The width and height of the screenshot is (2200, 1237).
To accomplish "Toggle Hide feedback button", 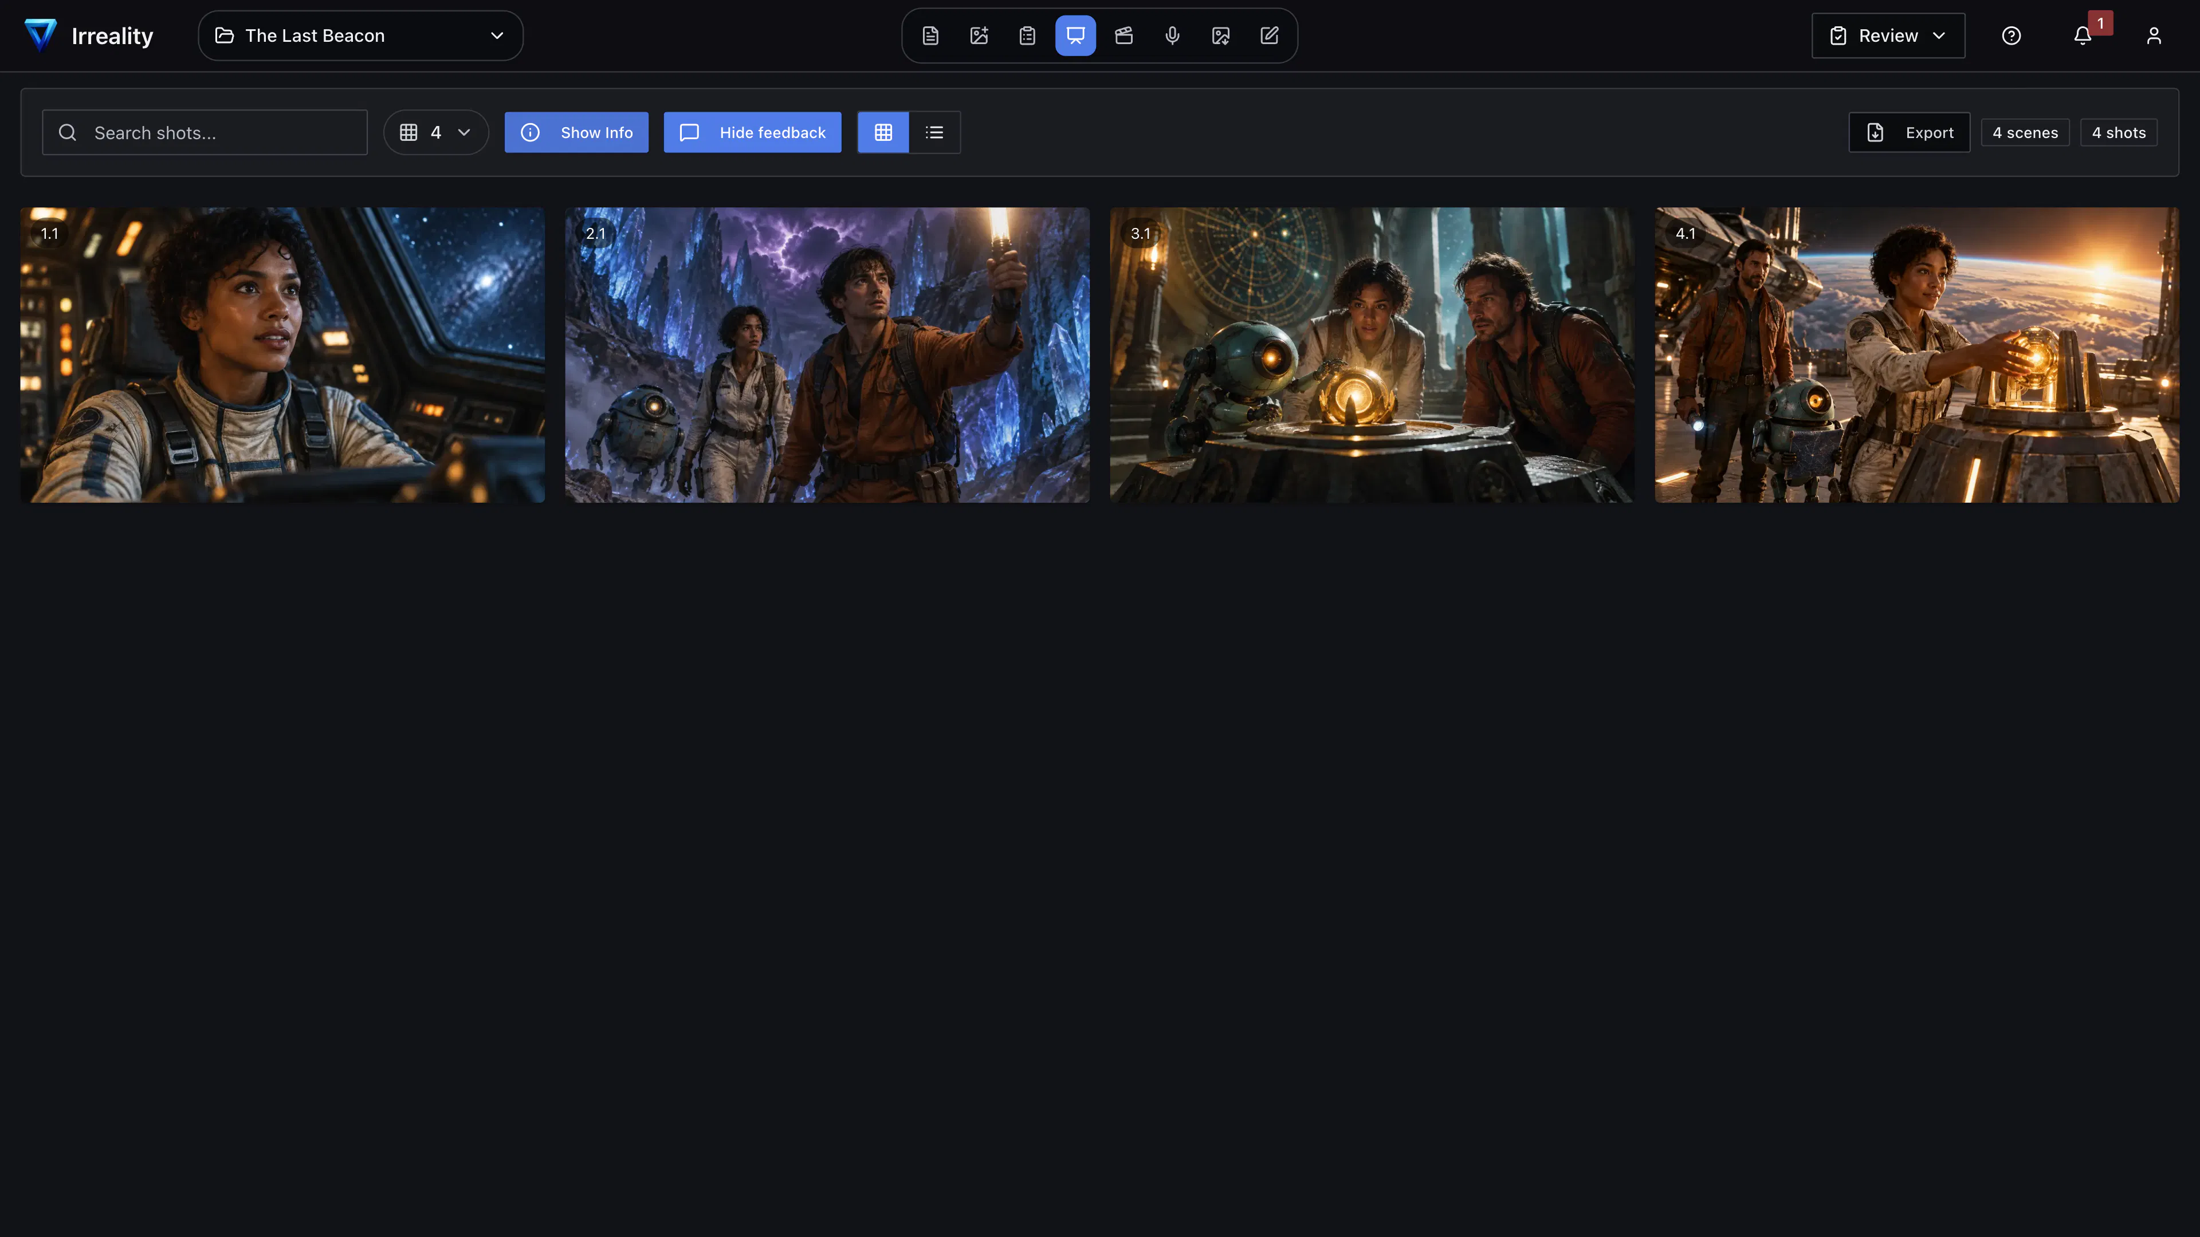I will pyautogui.click(x=752, y=132).
